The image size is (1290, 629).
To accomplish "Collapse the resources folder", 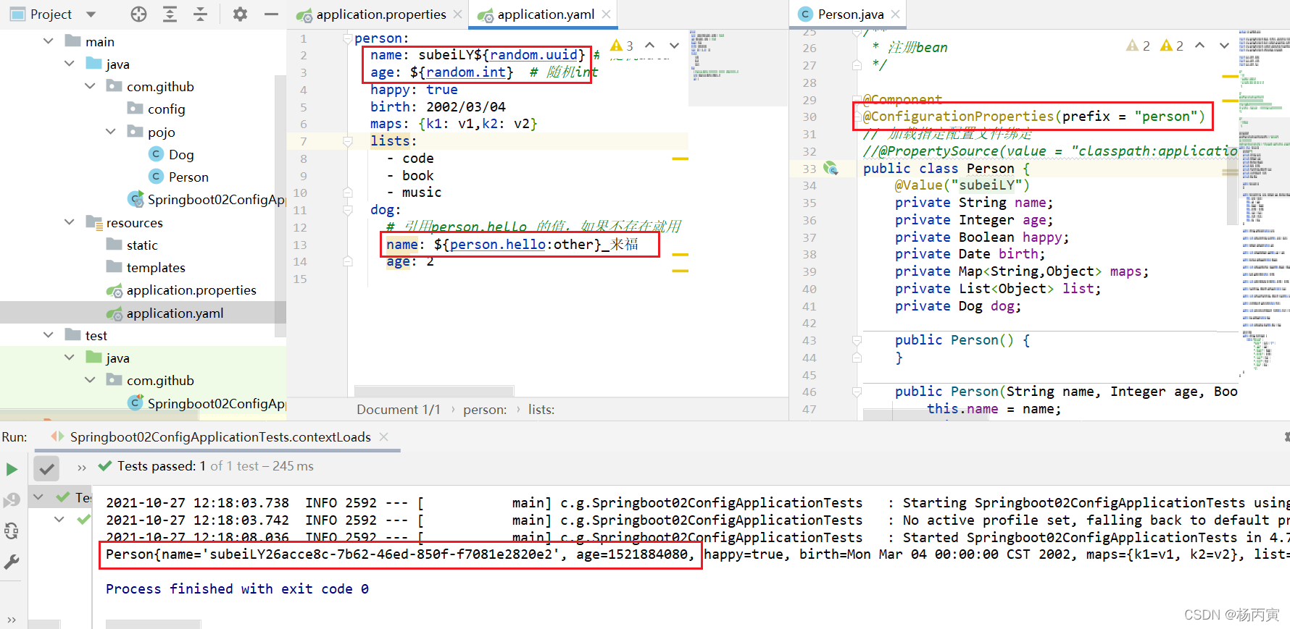I will (70, 222).
